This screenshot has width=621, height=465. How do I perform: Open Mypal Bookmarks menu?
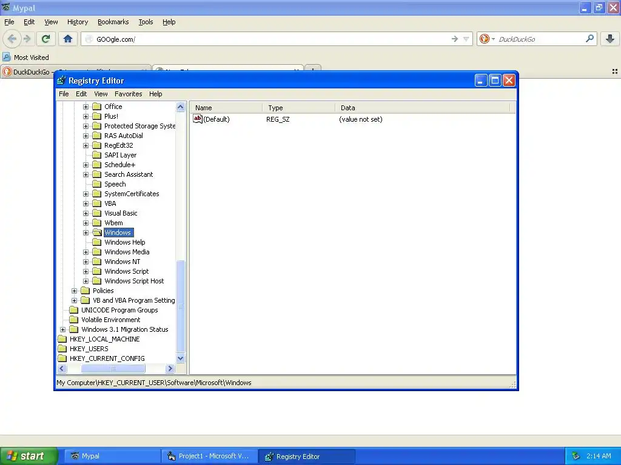(x=113, y=22)
